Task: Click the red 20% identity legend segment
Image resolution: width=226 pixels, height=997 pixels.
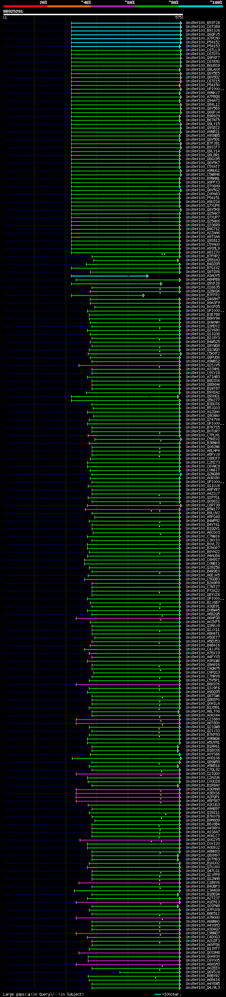Action: coord(25,6)
